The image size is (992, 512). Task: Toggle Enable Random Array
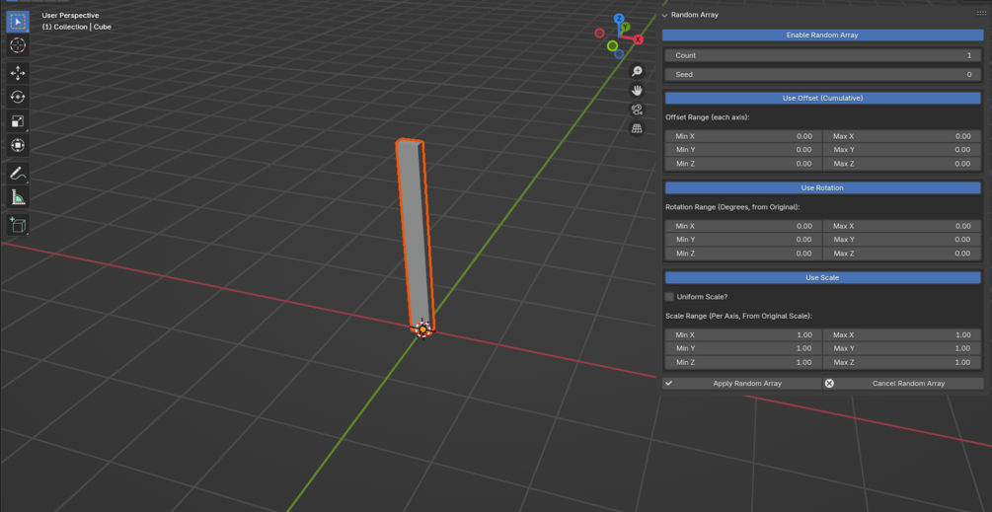click(822, 36)
